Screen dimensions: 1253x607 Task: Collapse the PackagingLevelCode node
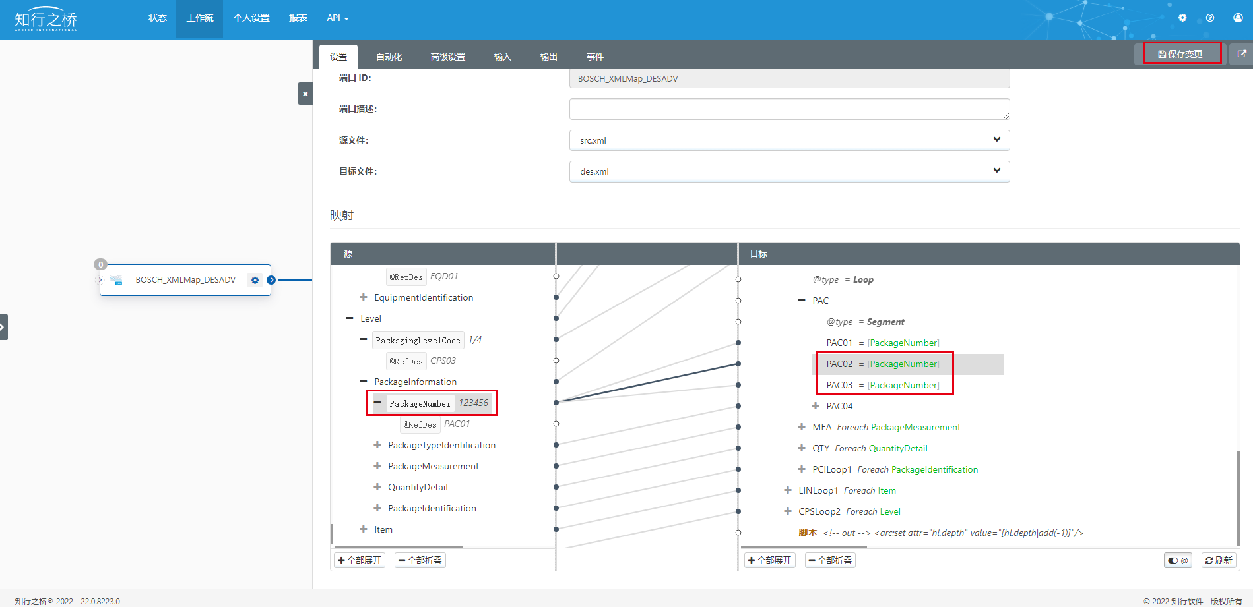coord(364,339)
